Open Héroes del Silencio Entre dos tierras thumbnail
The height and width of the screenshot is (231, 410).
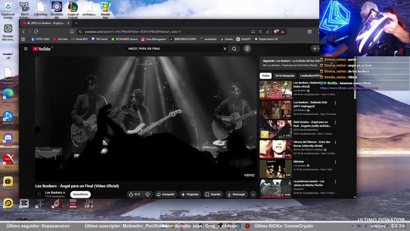coord(276,149)
